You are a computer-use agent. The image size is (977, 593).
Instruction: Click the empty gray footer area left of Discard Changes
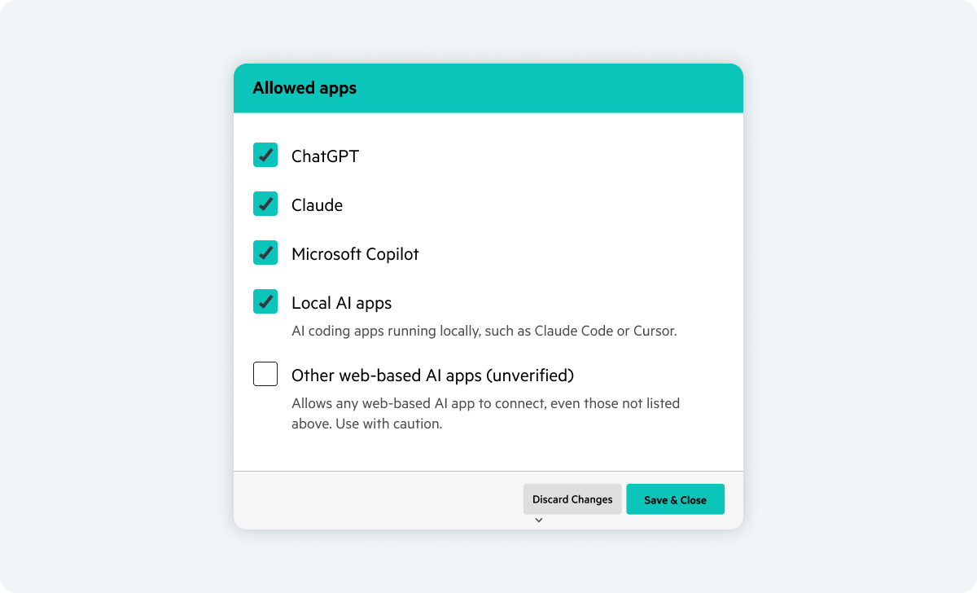375,499
